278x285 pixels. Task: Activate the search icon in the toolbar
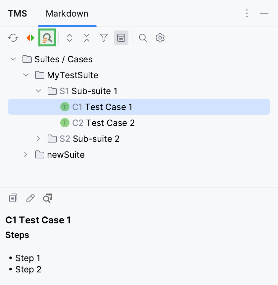pyautogui.click(x=143, y=38)
